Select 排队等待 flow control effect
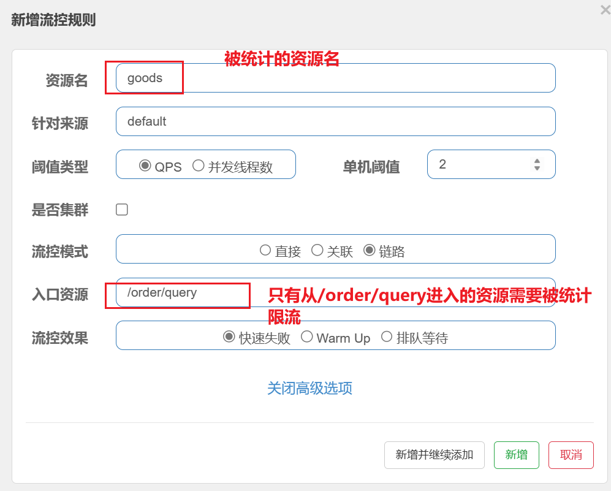Image resolution: width=611 pixels, height=491 pixels. click(387, 337)
